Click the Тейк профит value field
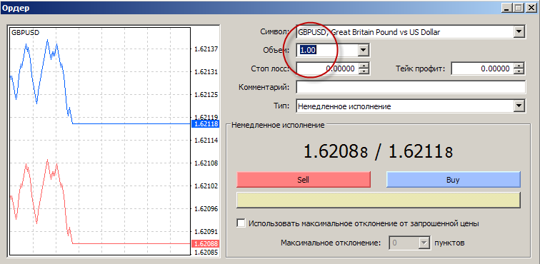This screenshot has height=264, width=540. pyautogui.click(x=482, y=68)
